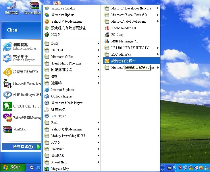This screenshot has width=210, height=172.
Task: Click Microsoft Visual Basic icon in recent programs
Action: coord(7,83)
